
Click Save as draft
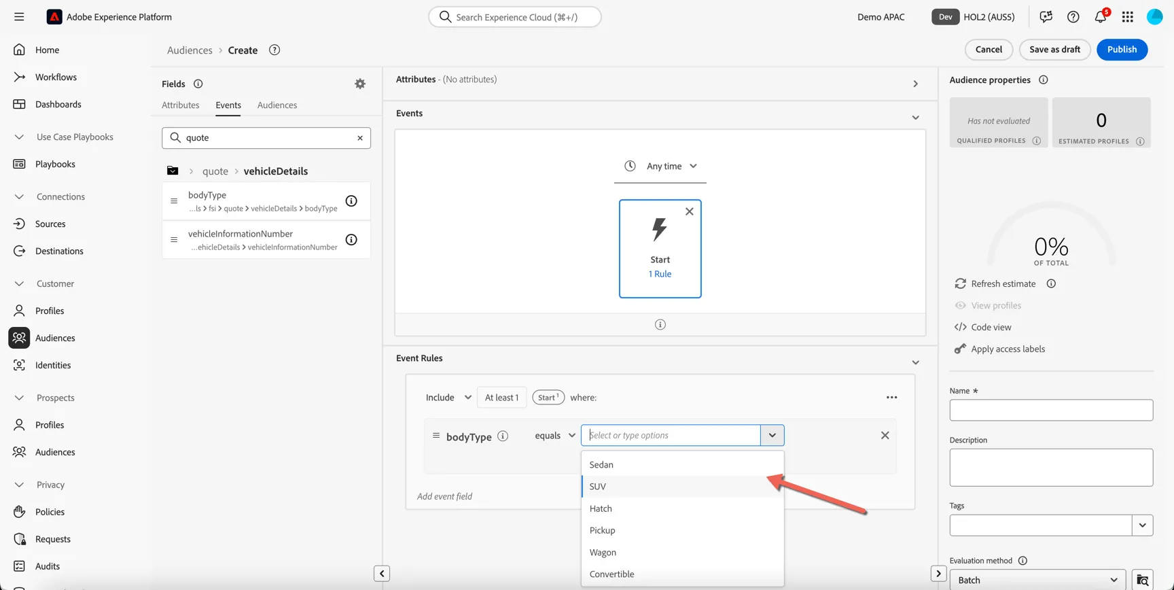[1054, 50]
